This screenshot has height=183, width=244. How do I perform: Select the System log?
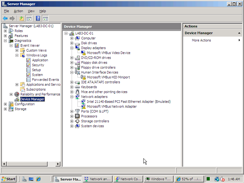tap(37, 75)
